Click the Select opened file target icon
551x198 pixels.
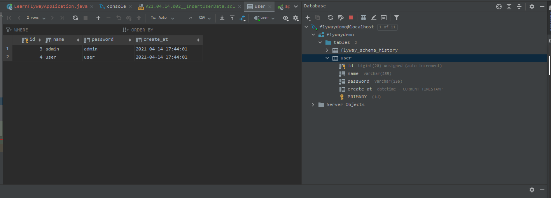tap(499, 7)
